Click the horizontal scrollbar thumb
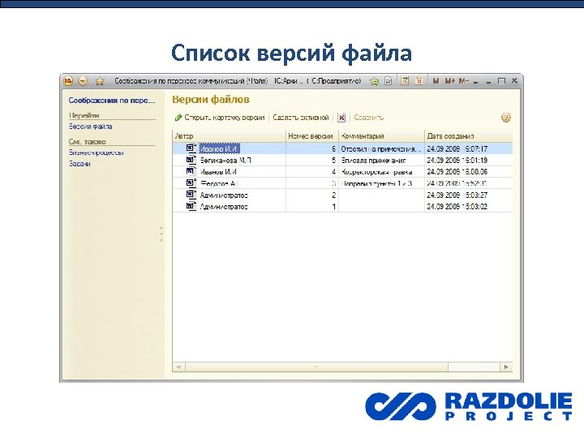The height and width of the screenshot is (438, 584). pos(316,367)
